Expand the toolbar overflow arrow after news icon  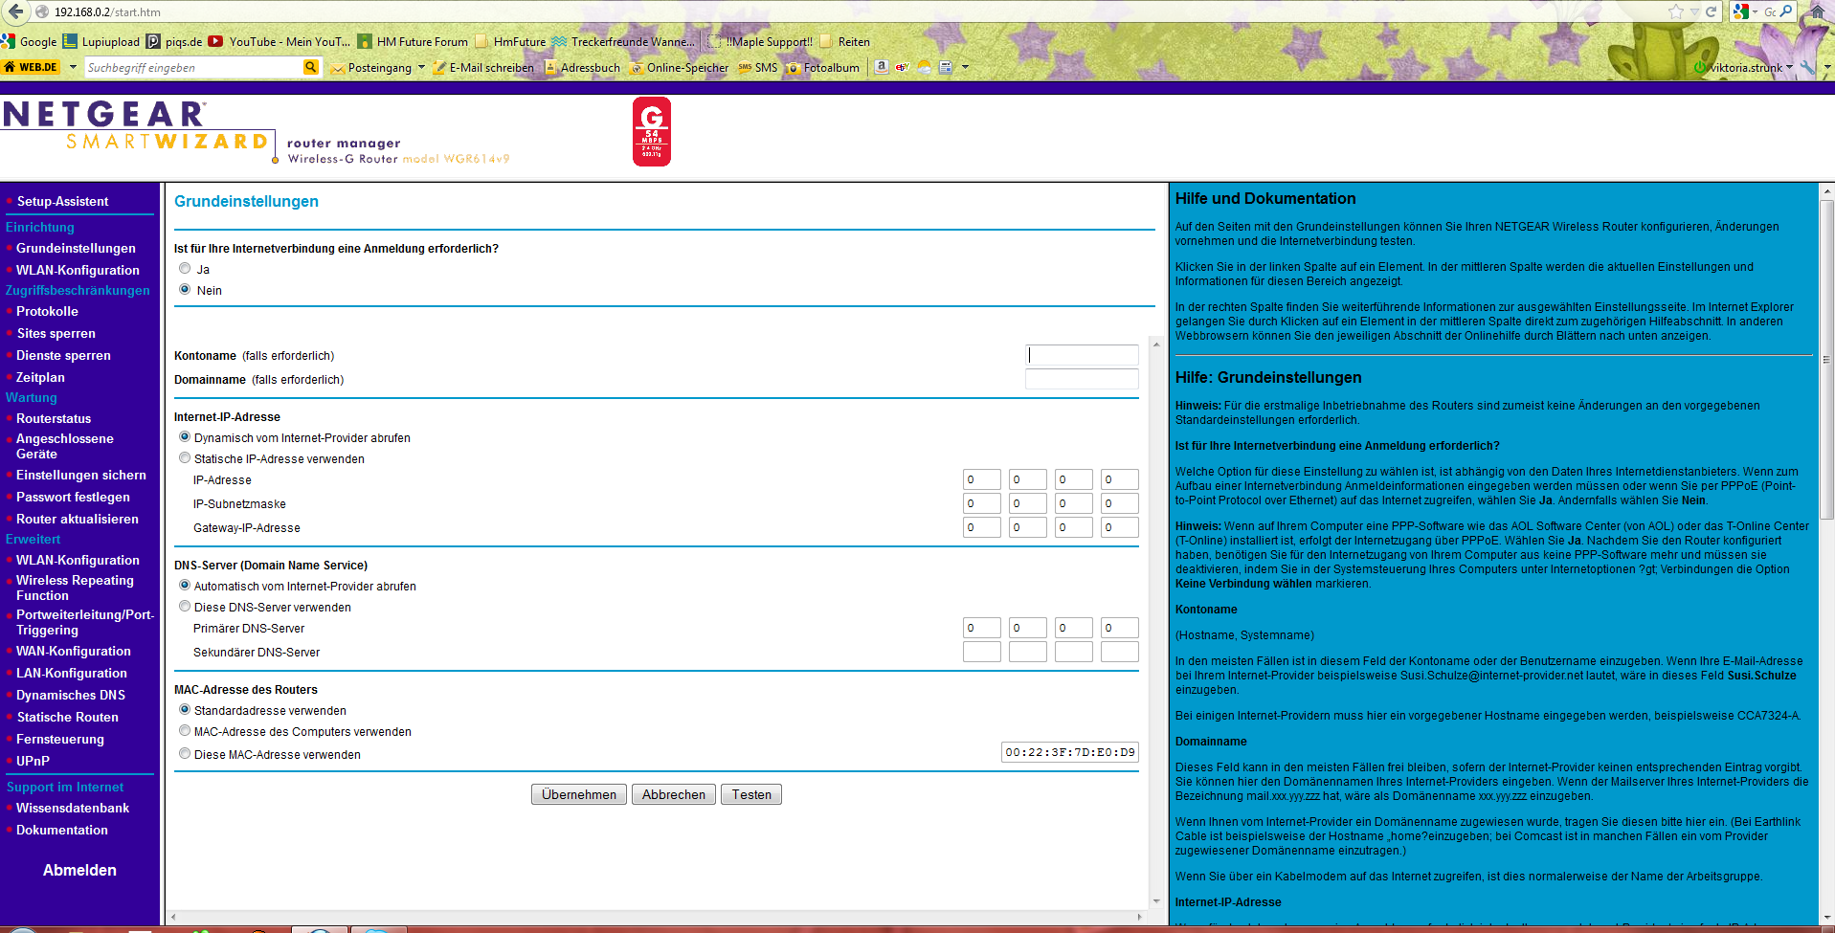coord(965,67)
